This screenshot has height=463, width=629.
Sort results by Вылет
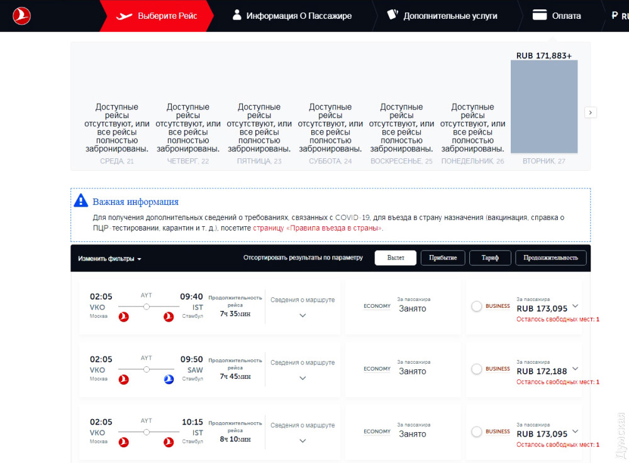coord(396,258)
